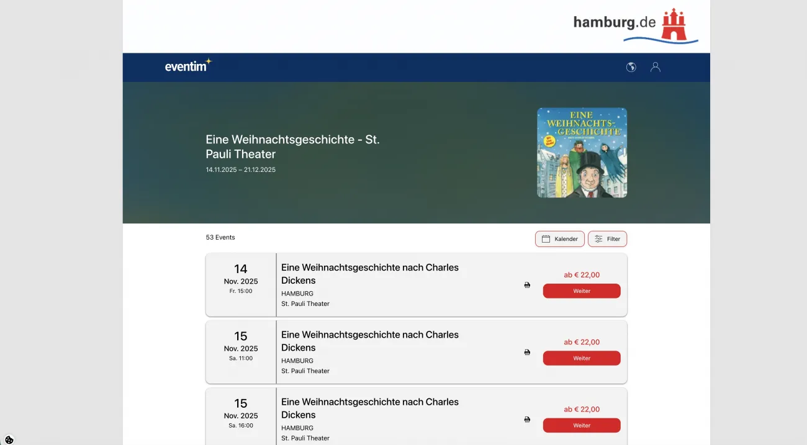
Task: Click the eventim logo
Action: [x=188, y=66]
